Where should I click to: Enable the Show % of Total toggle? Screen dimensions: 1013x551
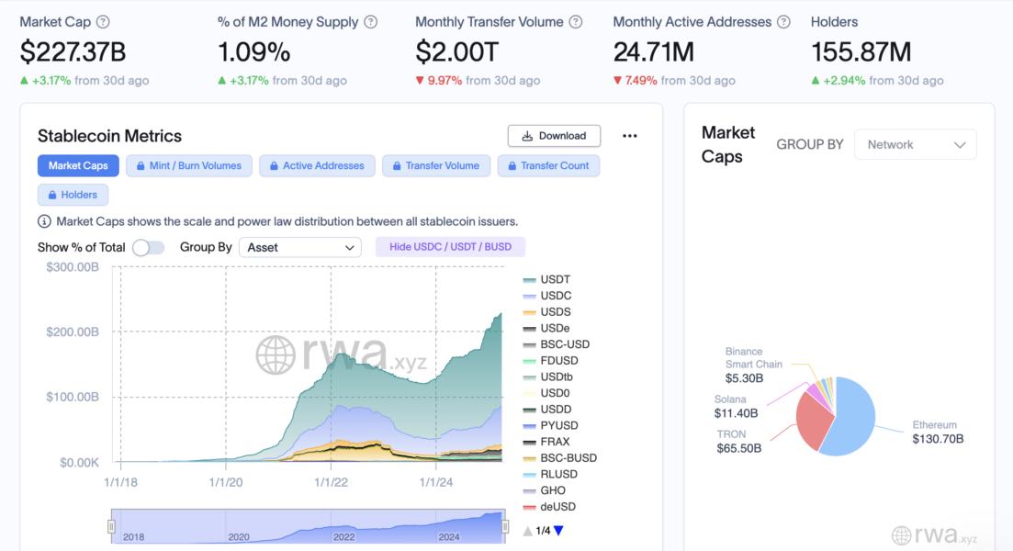(x=148, y=247)
